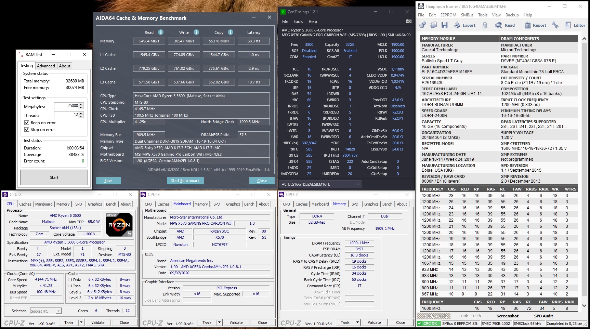Click the 68.3 ns Memory latency value
Image resolution: width=590 pixels, height=329 pixels.
(x=254, y=41)
